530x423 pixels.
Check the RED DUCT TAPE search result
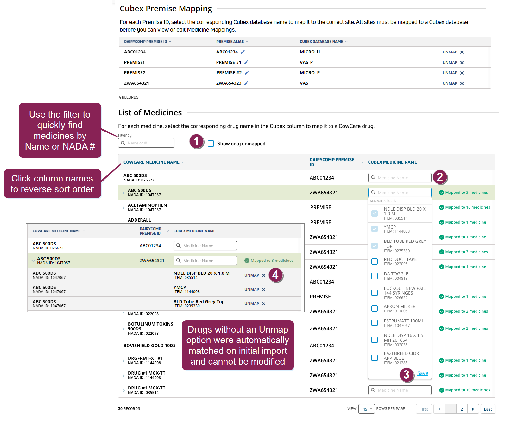(x=375, y=261)
